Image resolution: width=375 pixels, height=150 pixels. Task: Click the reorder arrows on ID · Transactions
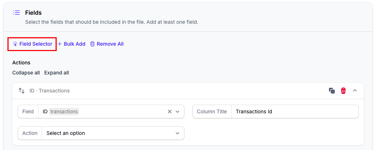[x=22, y=91]
